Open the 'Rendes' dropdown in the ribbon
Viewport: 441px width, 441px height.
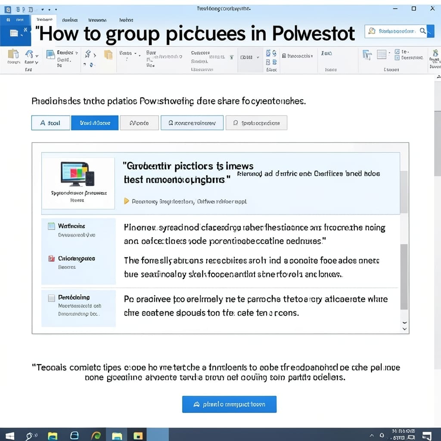pyautogui.click(x=68, y=53)
